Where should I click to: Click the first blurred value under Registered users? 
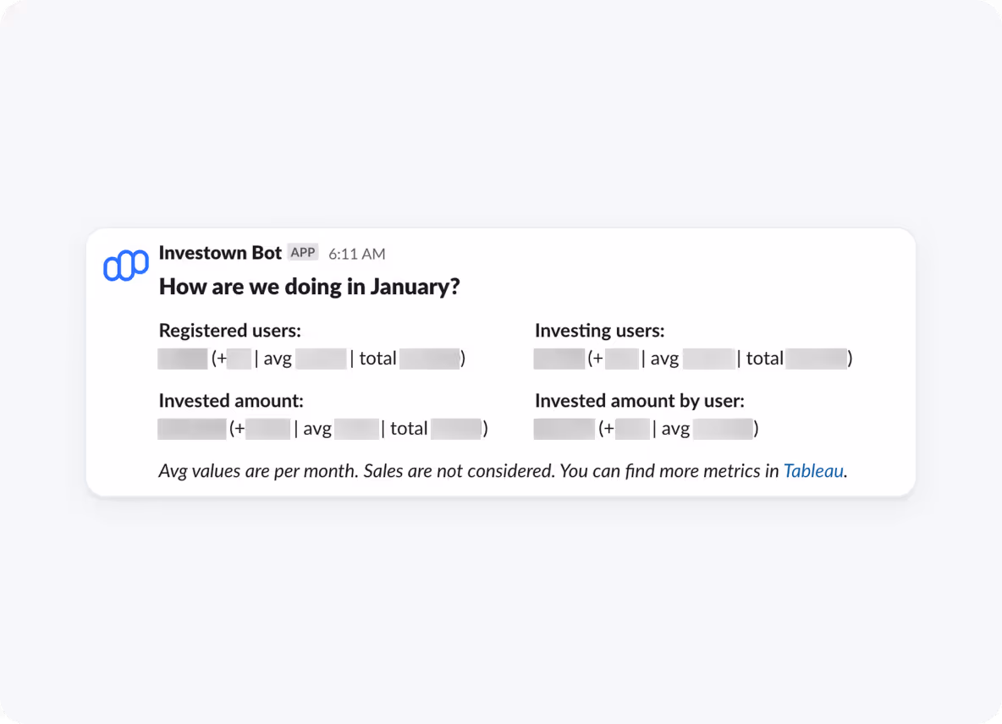point(182,359)
